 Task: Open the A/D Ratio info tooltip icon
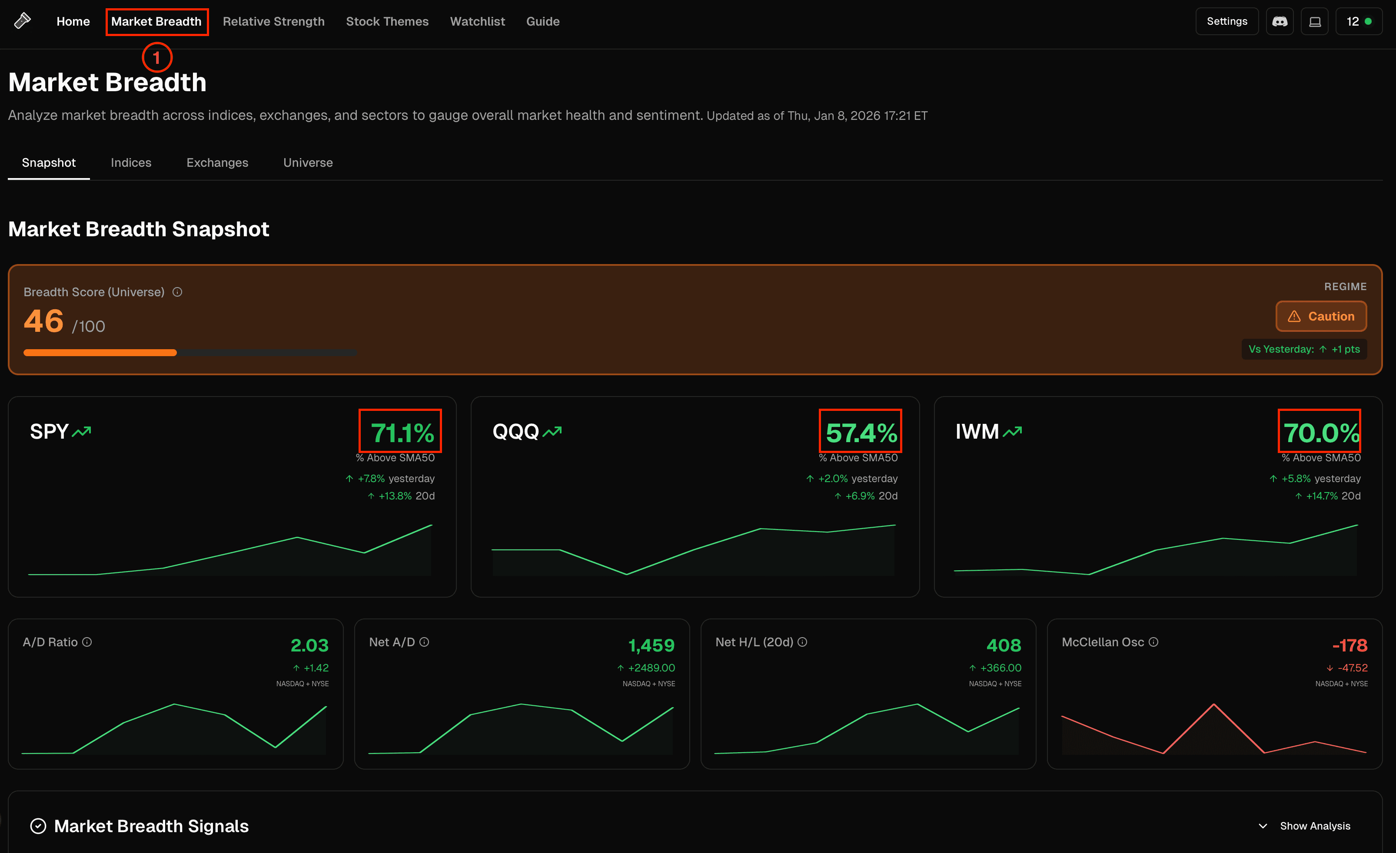(x=86, y=642)
